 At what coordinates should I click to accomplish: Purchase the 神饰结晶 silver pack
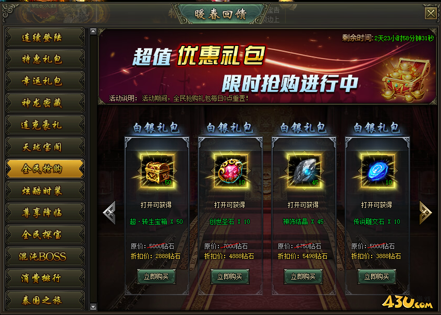(303, 277)
